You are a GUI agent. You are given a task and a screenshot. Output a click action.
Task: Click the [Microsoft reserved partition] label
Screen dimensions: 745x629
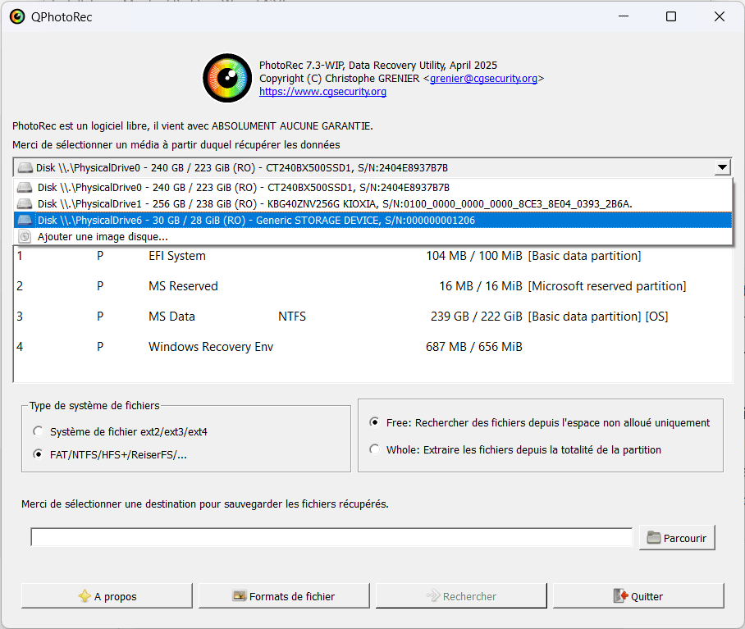[606, 286]
